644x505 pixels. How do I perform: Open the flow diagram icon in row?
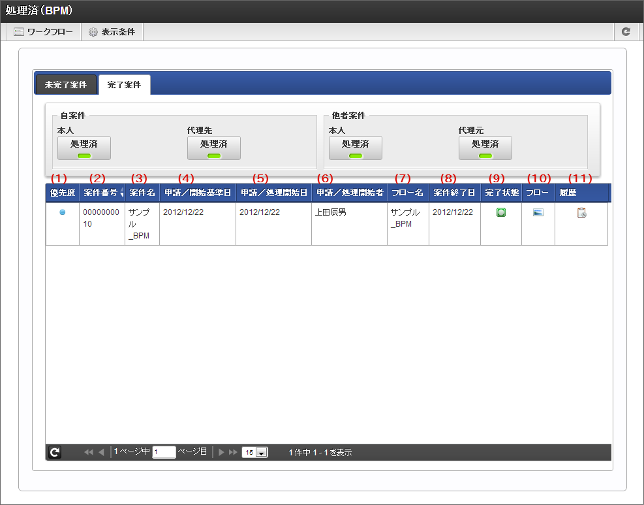coord(538,212)
